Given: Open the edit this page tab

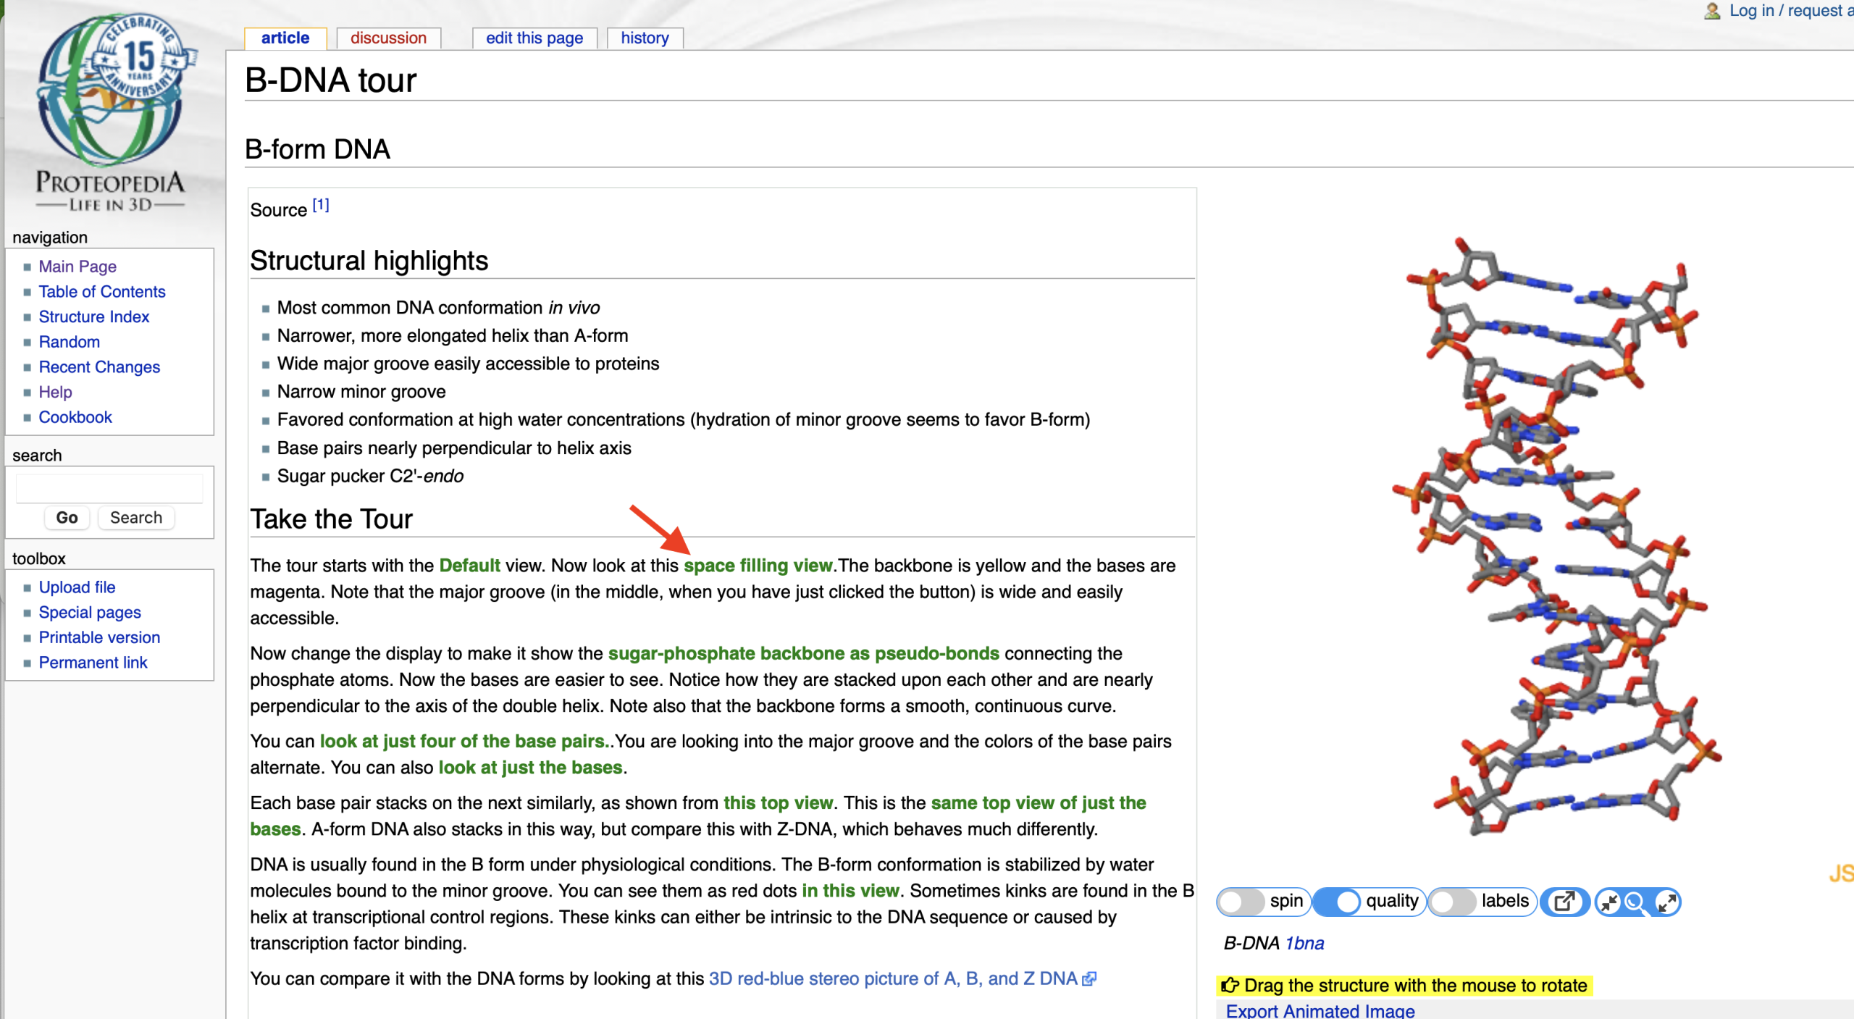Looking at the screenshot, I should [534, 38].
